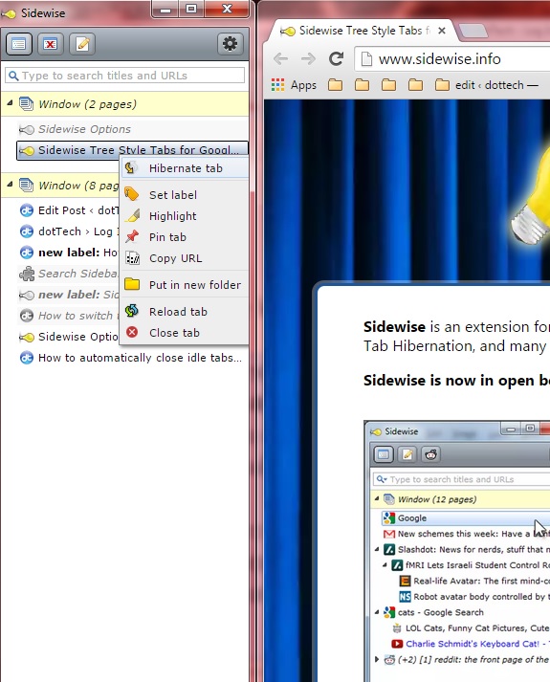Select the italic 'new label: Sid' row
550x682 pixels.
[x=68, y=295]
